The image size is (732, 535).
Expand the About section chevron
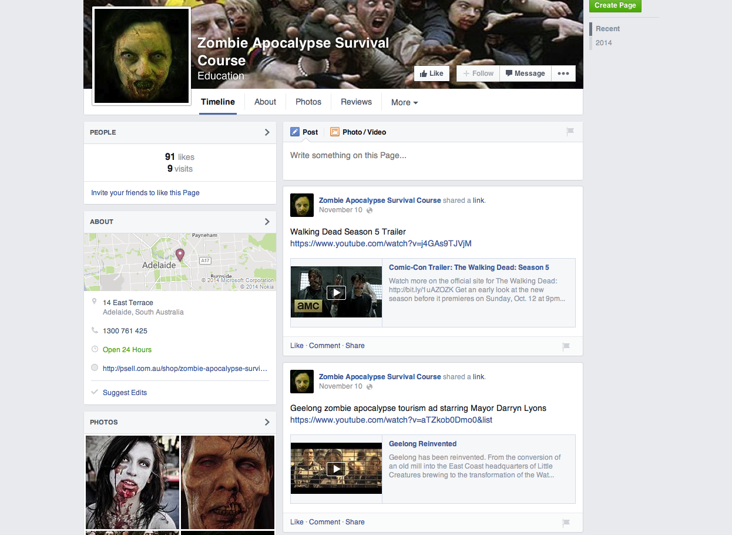[267, 222]
